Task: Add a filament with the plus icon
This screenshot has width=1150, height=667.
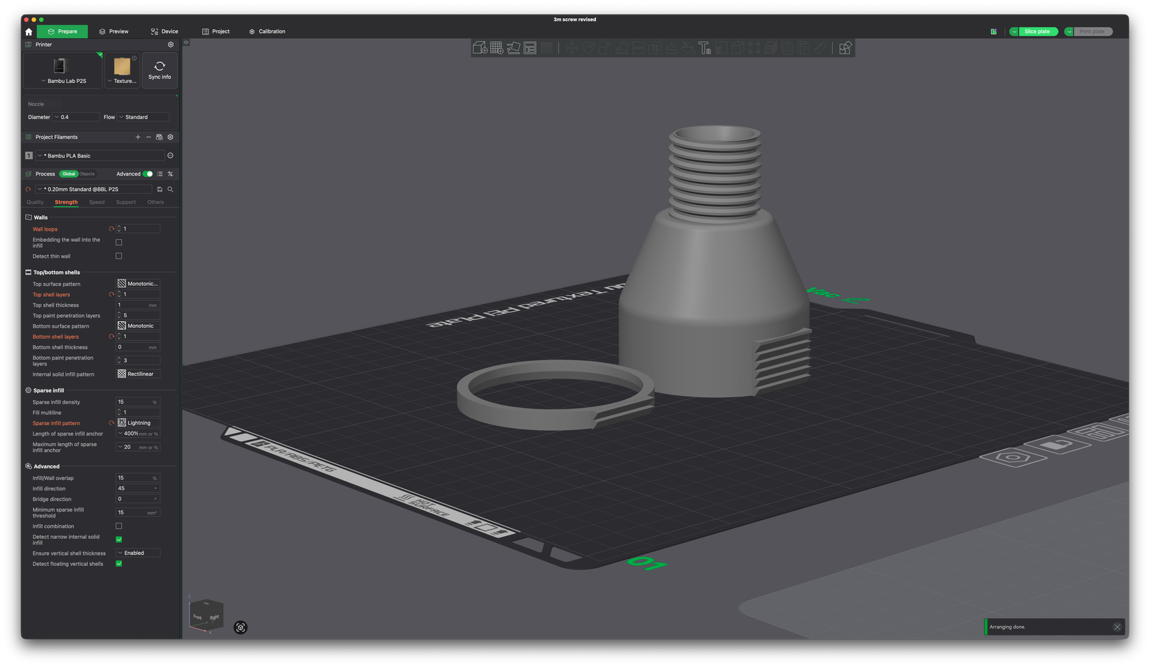Action: click(138, 137)
